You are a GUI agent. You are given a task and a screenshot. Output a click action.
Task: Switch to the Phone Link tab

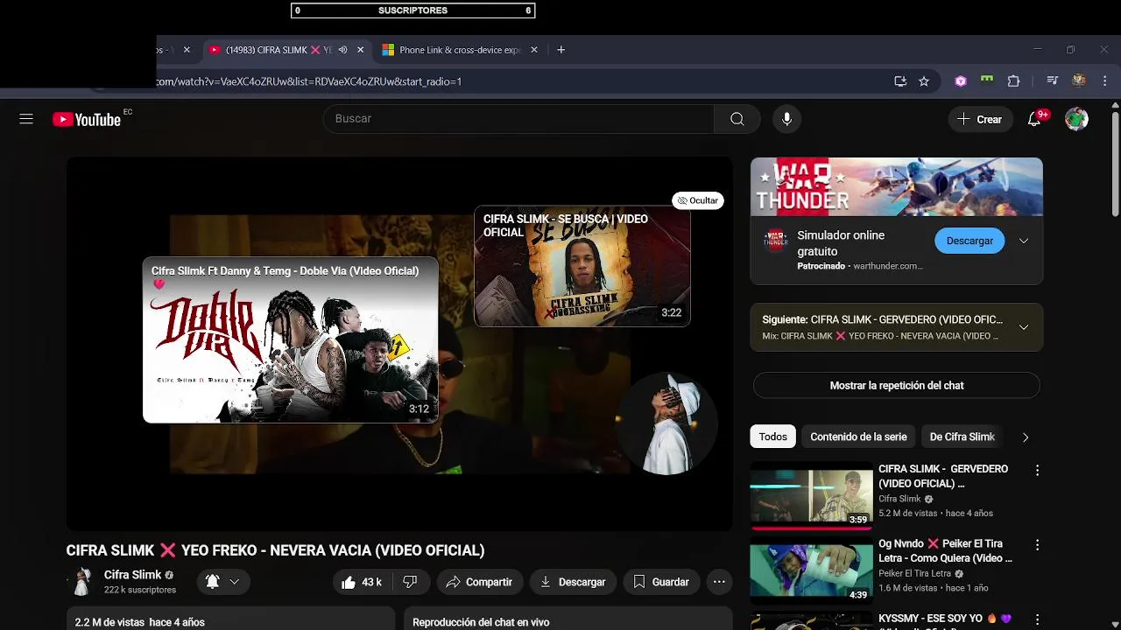[459, 50]
